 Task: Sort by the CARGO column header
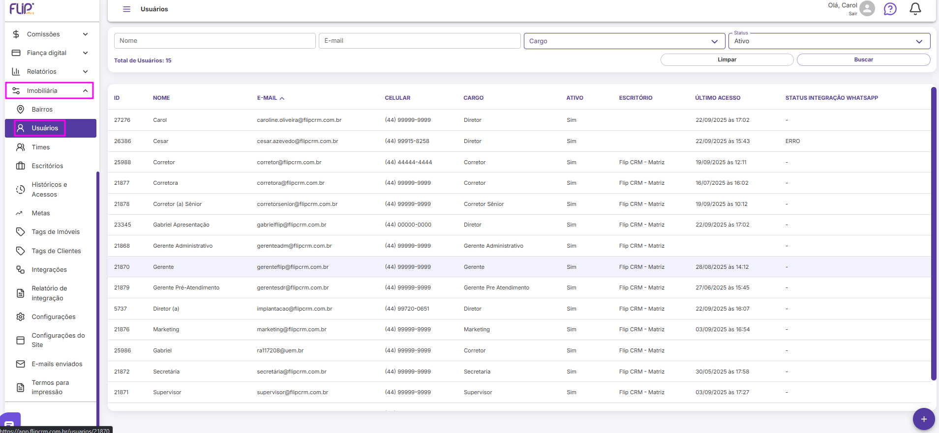tap(473, 98)
